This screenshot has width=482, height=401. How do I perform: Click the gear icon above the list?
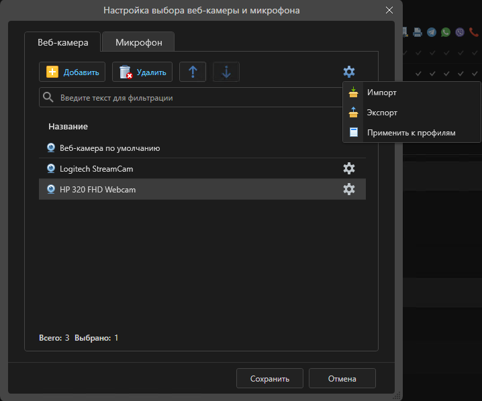click(349, 72)
